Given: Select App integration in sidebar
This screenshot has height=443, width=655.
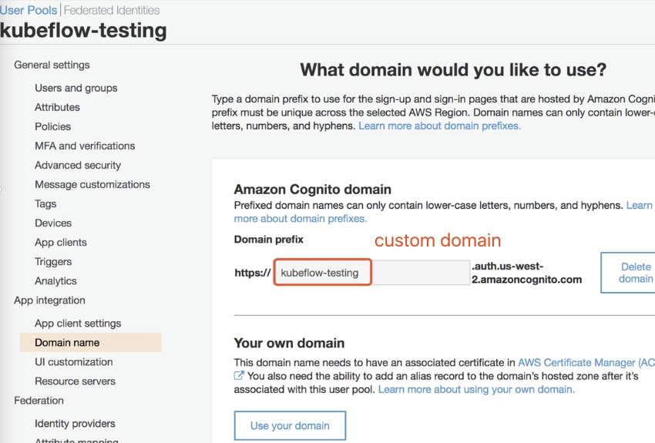Looking at the screenshot, I should (49, 300).
